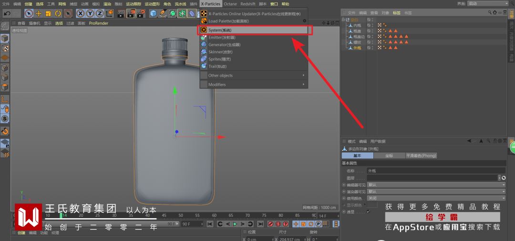Screen dimensions: 515x241
Task: Select the Scale tool icon
Action: [48, 13]
